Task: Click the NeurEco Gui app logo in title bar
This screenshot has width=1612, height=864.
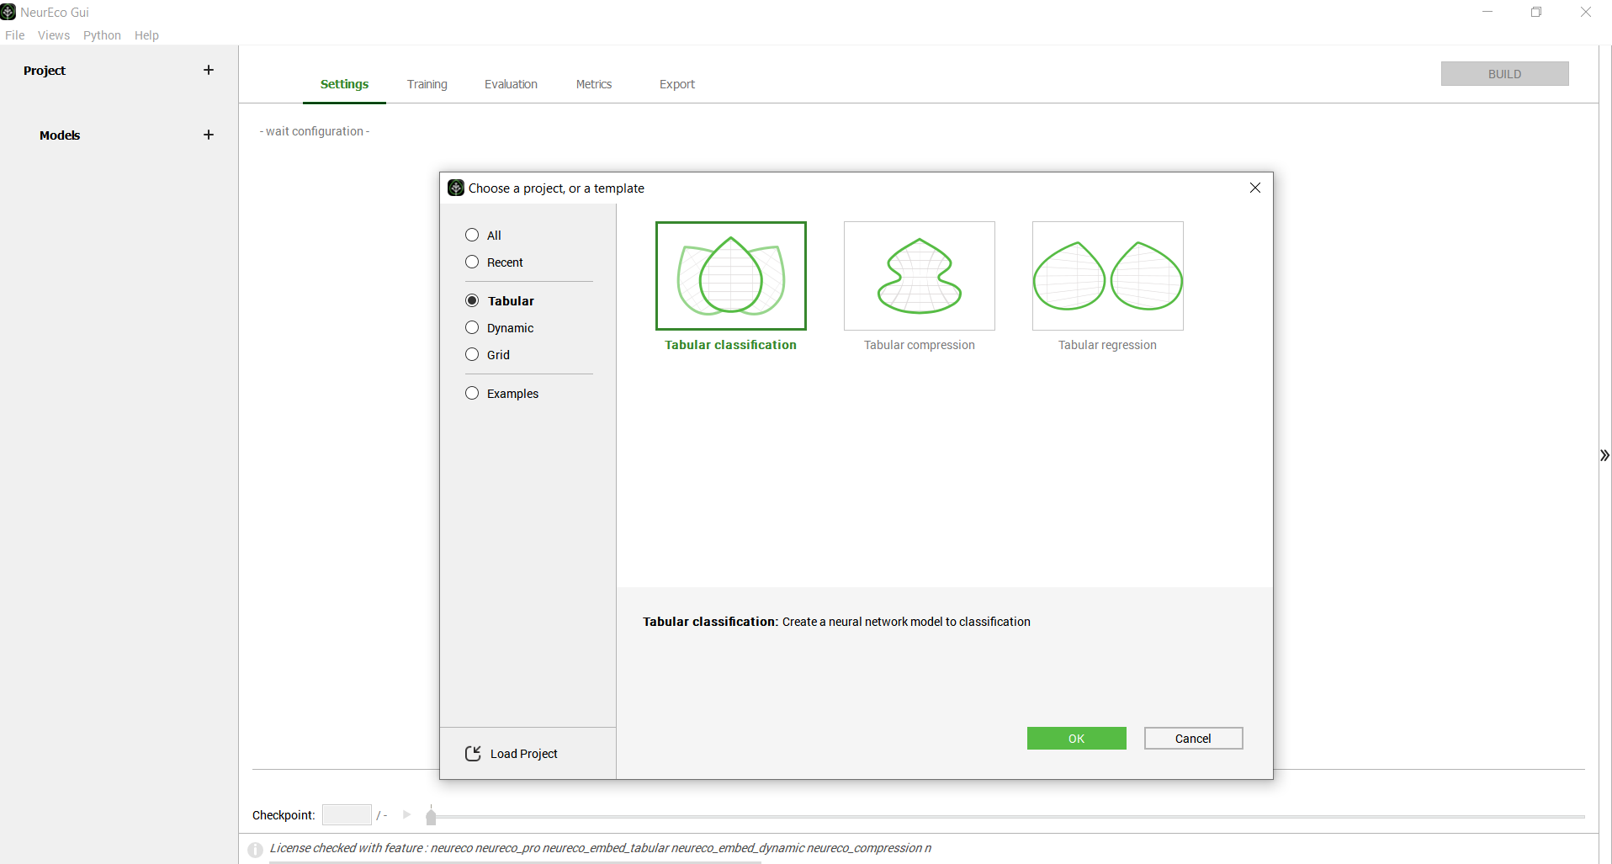Action: point(8,12)
